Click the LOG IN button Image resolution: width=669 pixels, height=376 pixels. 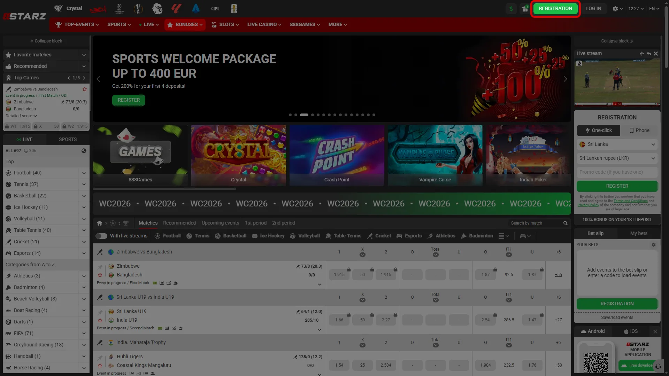[x=593, y=9]
